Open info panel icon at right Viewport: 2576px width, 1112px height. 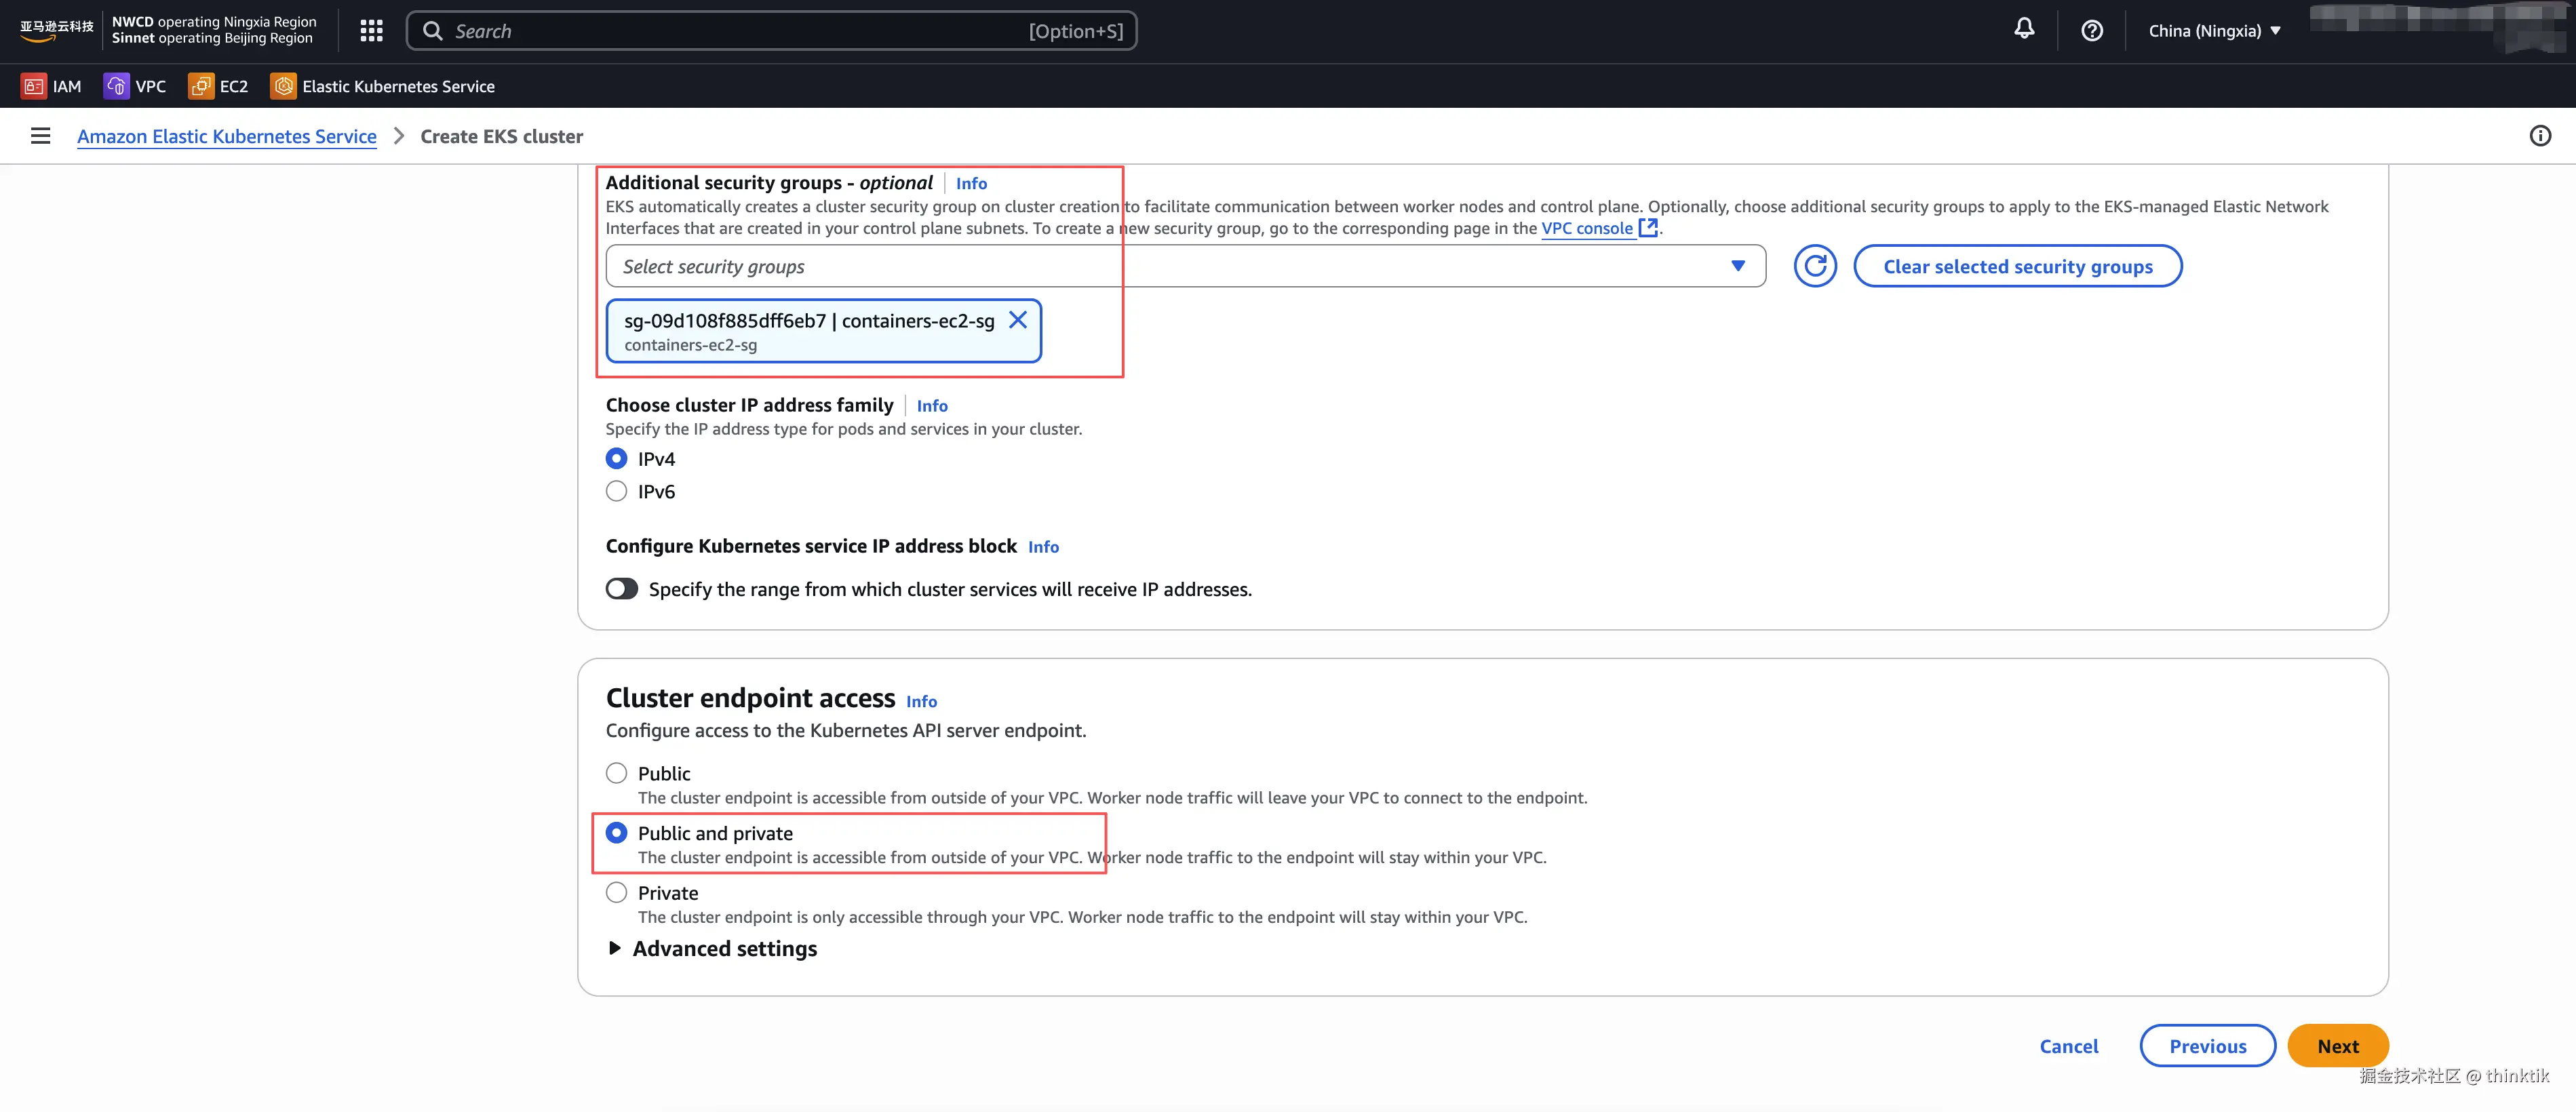tap(2539, 136)
